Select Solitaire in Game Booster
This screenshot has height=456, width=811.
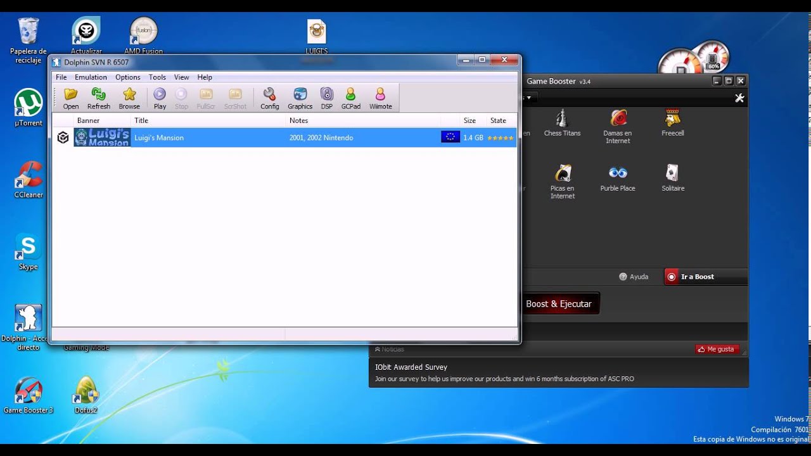coord(673,178)
